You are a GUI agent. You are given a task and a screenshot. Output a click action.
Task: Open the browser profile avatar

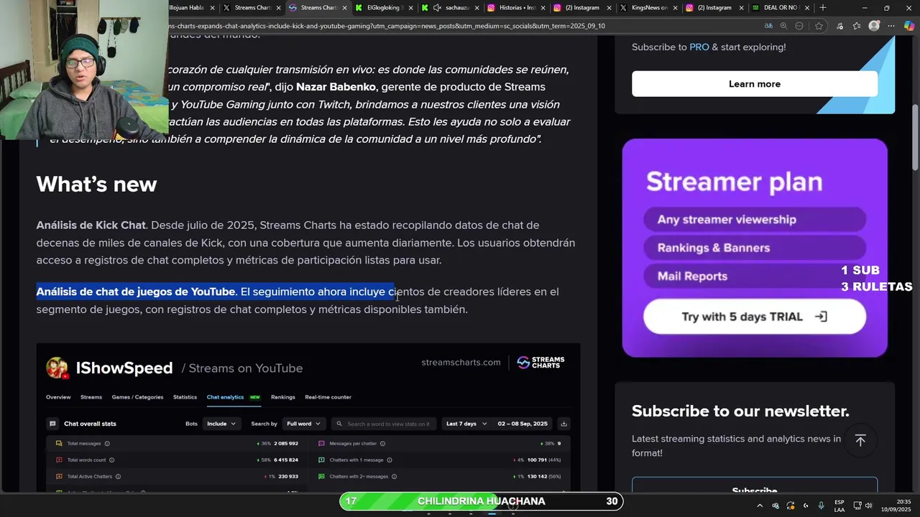click(874, 26)
